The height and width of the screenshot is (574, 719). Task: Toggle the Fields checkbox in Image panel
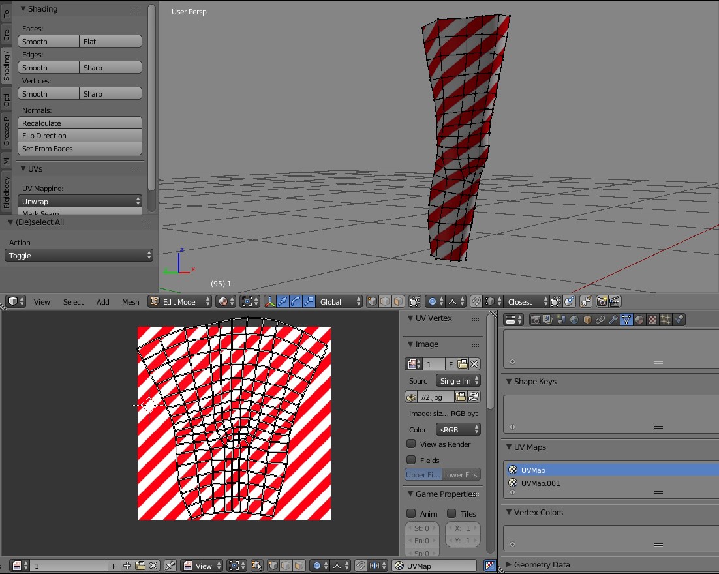click(x=411, y=459)
